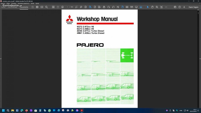Open the Windows Start button

coord(3,110)
